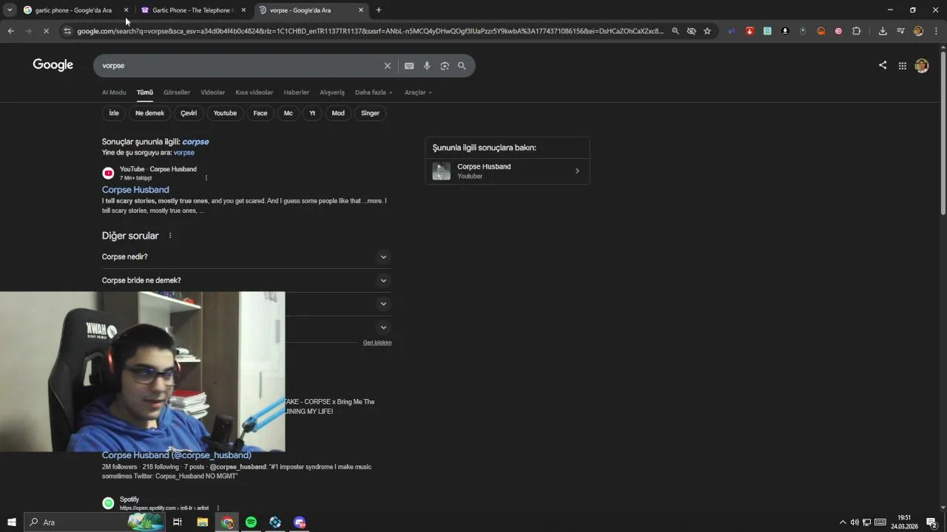Switch to 'Alışveriş' tab
The height and width of the screenshot is (532, 947).
332,92
